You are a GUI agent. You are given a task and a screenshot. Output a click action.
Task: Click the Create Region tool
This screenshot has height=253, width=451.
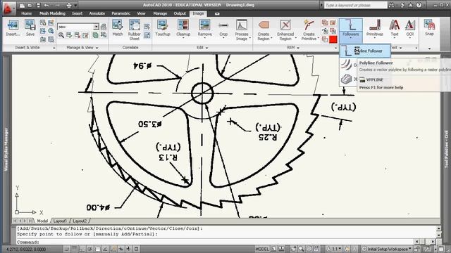click(x=264, y=30)
